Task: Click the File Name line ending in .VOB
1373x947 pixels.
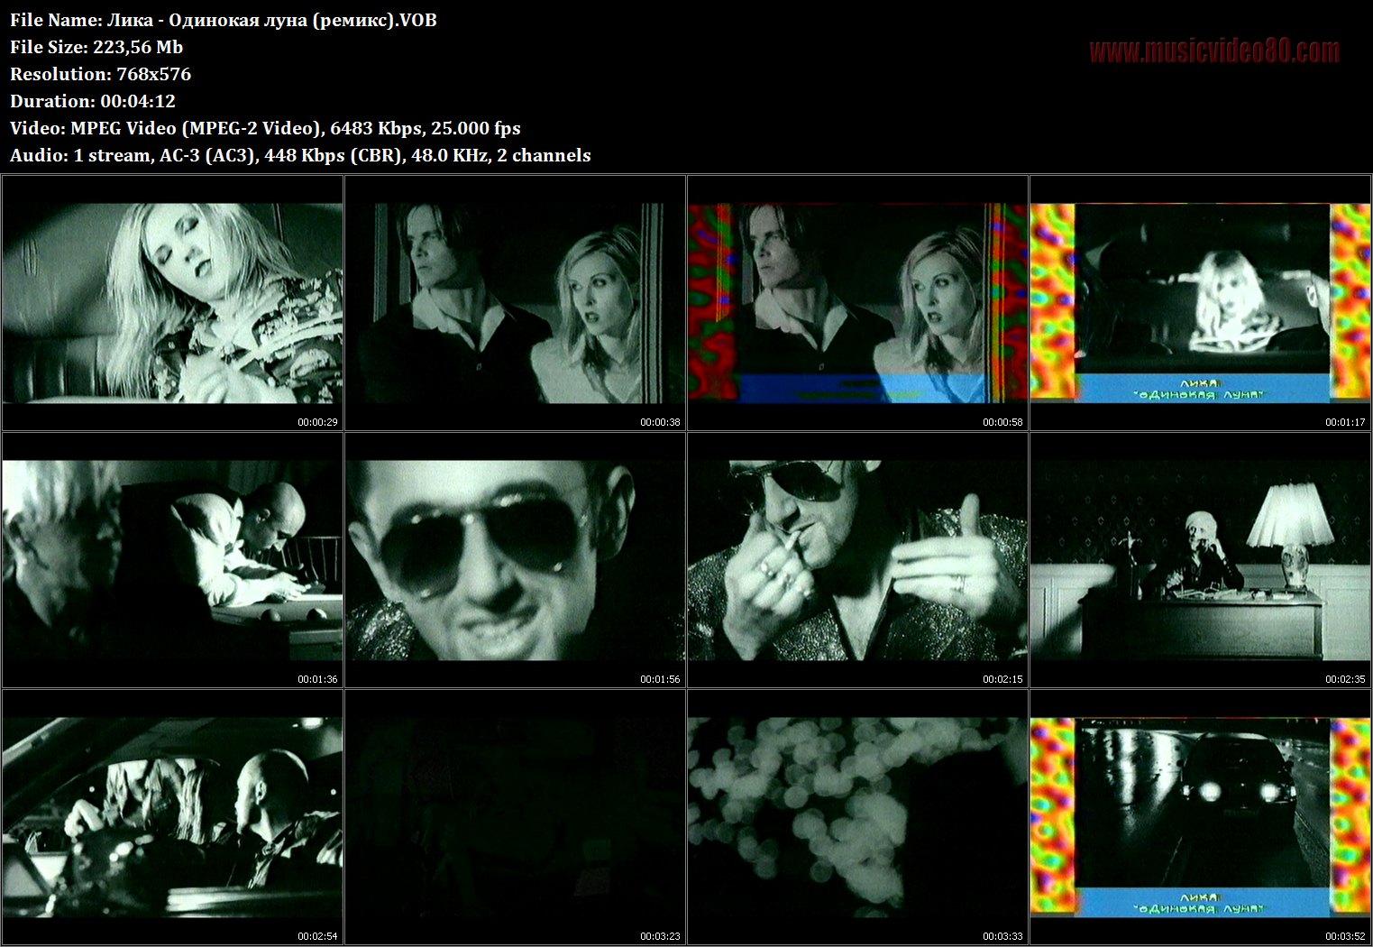Action: 224,20
